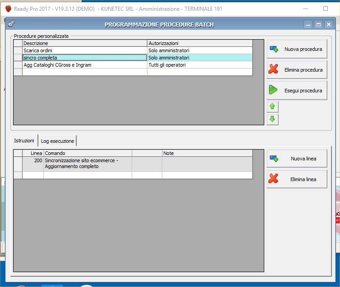The image size is (340, 287).
Task: Click Solo amministratori cell for sincro completa
Action: 200,58
